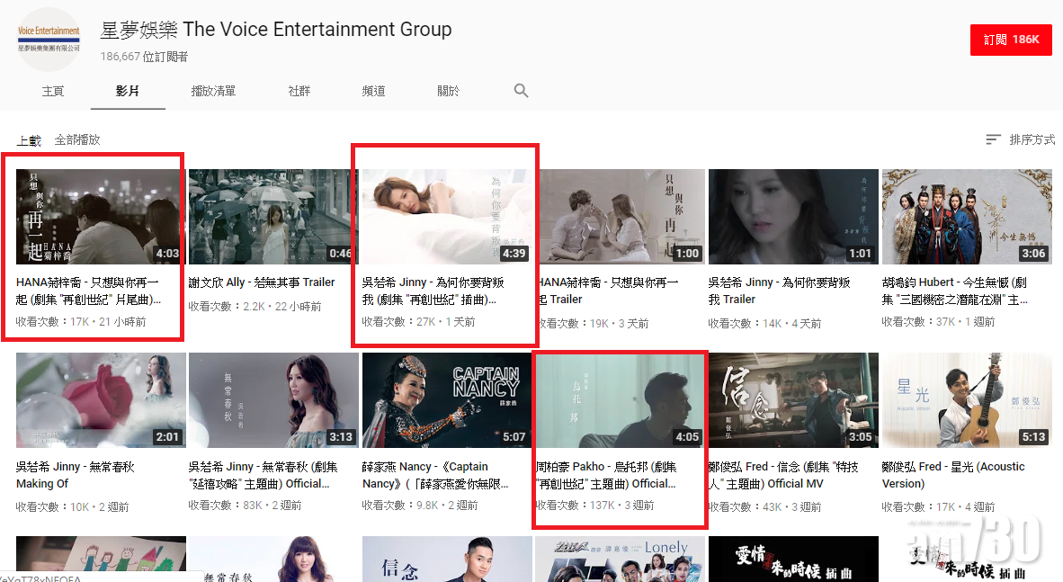Open the HANA 只想與你再一起 4:03 video thumbnail
Image resolution: width=1063 pixels, height=582 pixels.
point(99,217)
